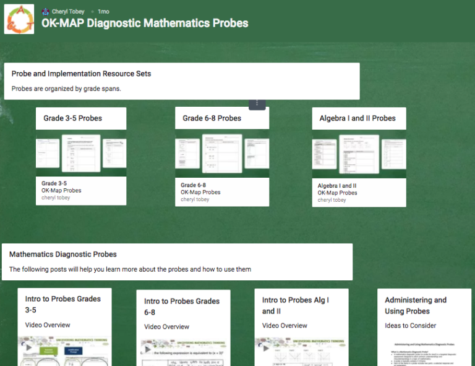Select the 'Probes are organized by grade spans.' text
Screen dimensions: 475x366
[66, 88]
